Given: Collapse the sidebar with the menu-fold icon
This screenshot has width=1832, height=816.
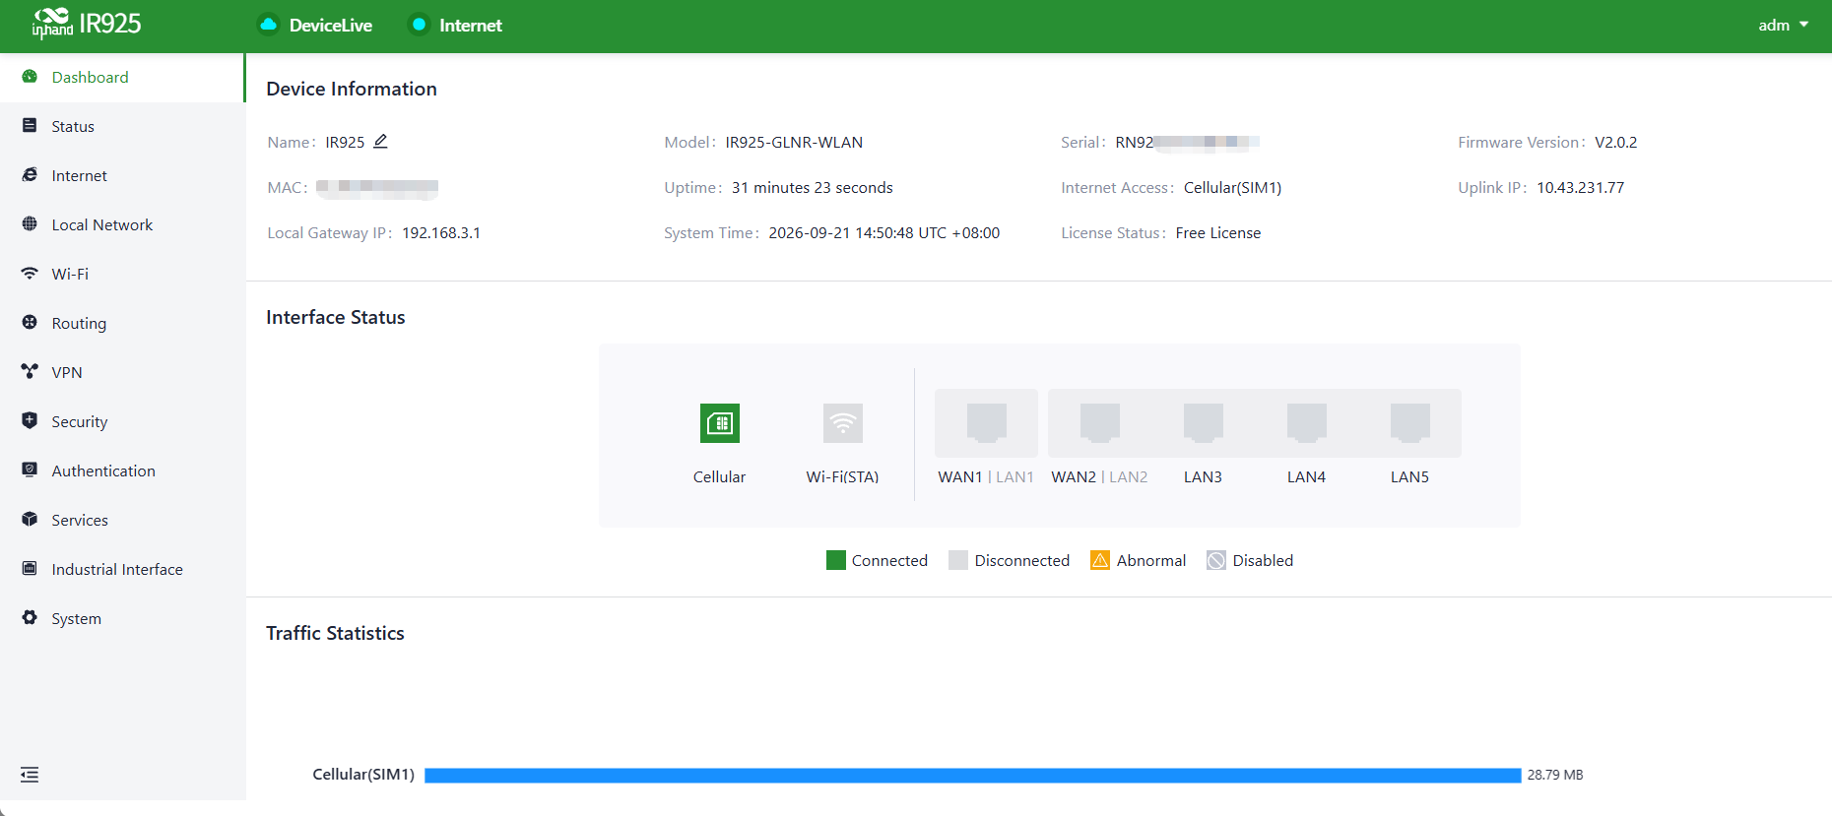Looking at the screenshot, I should tap(30, 775).
